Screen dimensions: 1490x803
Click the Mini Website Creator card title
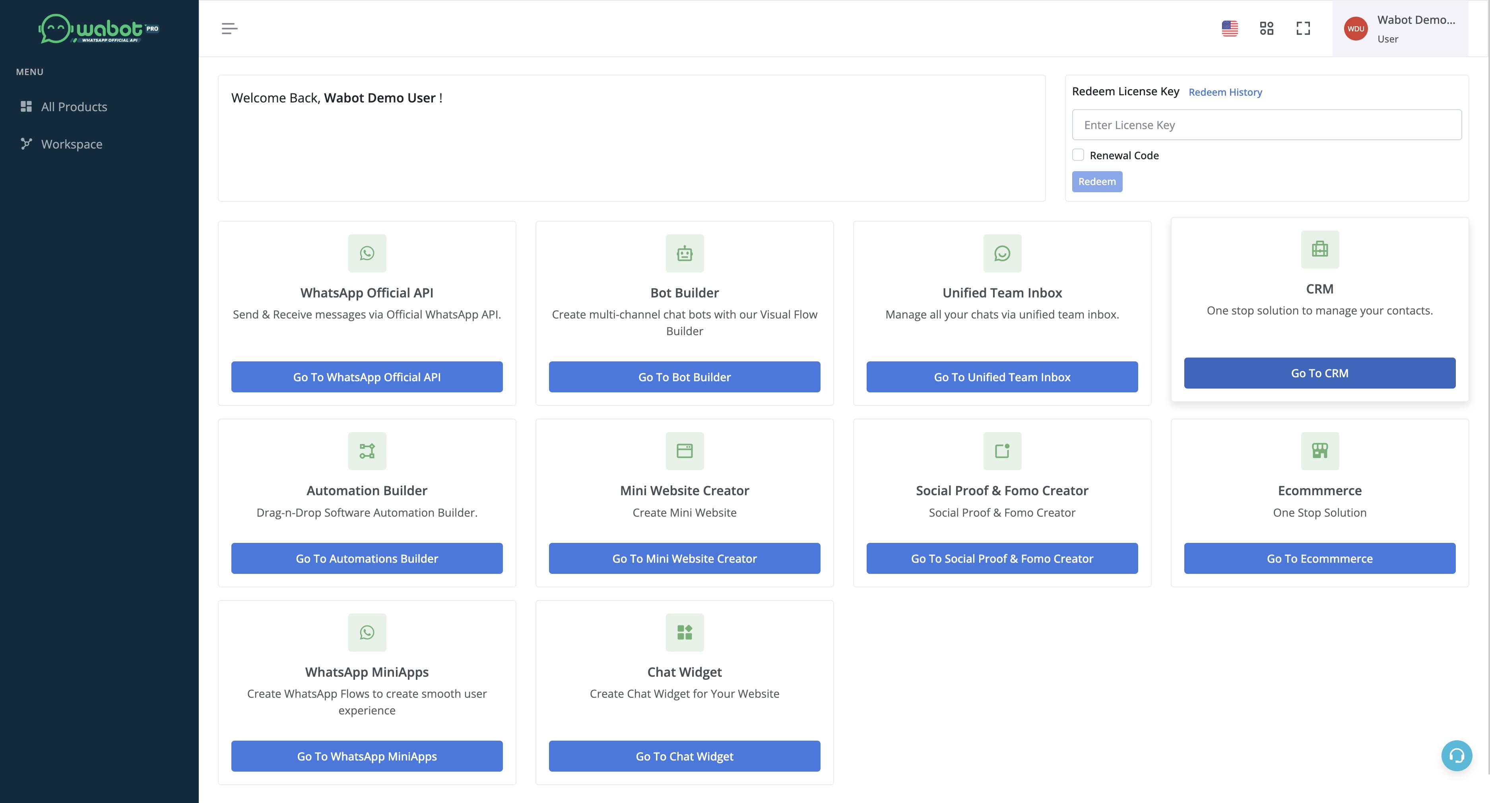684,490
